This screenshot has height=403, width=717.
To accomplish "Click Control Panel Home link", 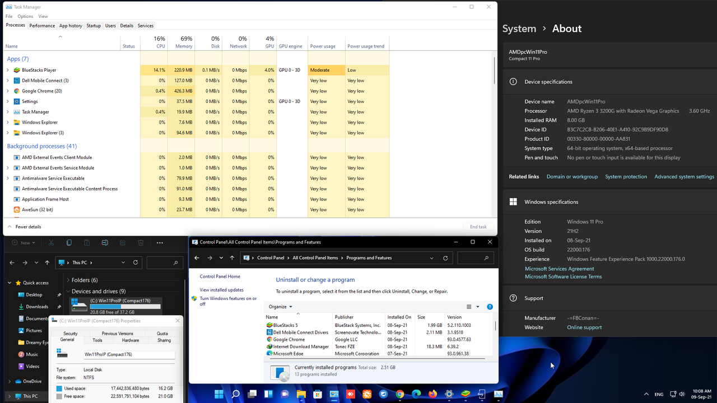I will pyautogui.click(x=220, y=277).
